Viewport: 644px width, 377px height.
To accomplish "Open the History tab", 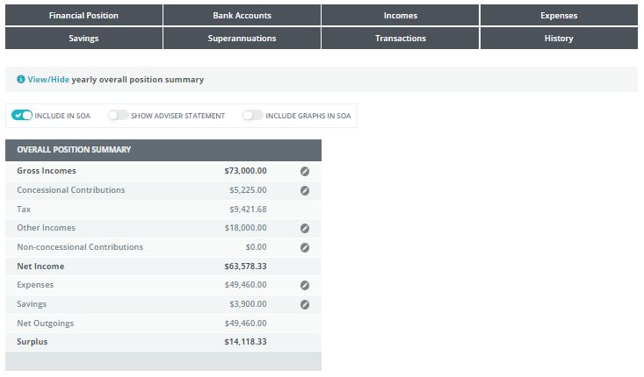I will (x=559, y=38).
